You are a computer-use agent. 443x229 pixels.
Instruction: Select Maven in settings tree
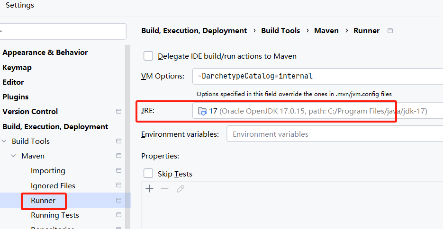(33, 156)
